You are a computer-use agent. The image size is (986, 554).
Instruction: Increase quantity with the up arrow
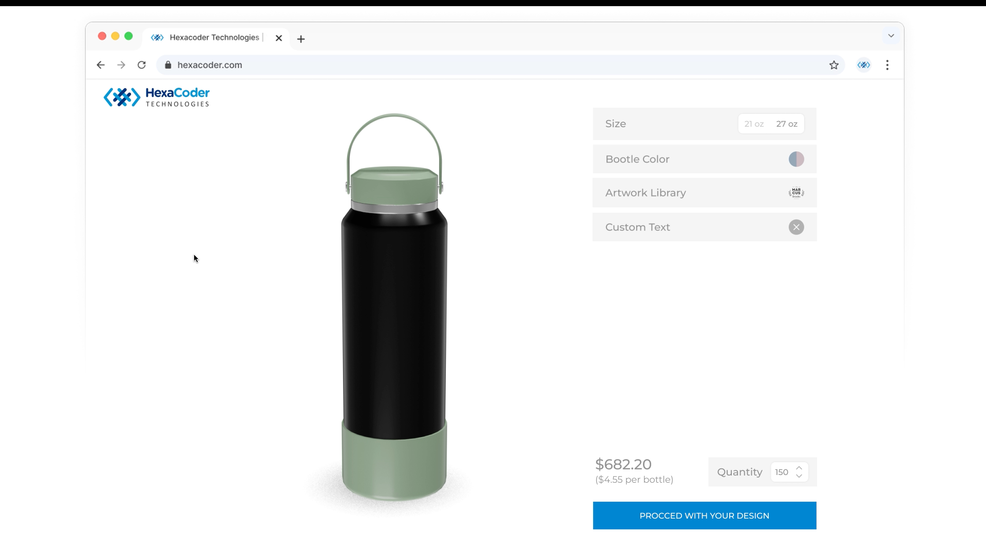click(x=799, y=468)
